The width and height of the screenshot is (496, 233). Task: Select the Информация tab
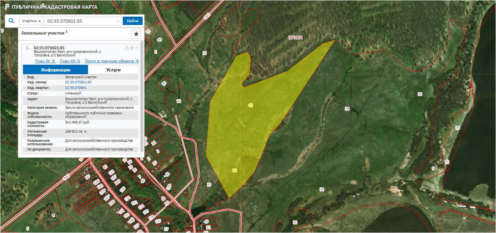tap(55, 70)
